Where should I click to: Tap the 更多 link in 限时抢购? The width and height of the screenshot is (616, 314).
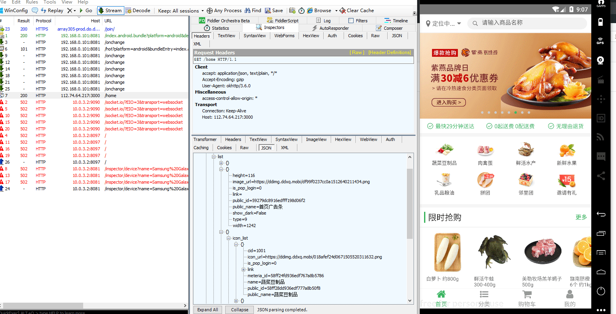coord(581,217)
